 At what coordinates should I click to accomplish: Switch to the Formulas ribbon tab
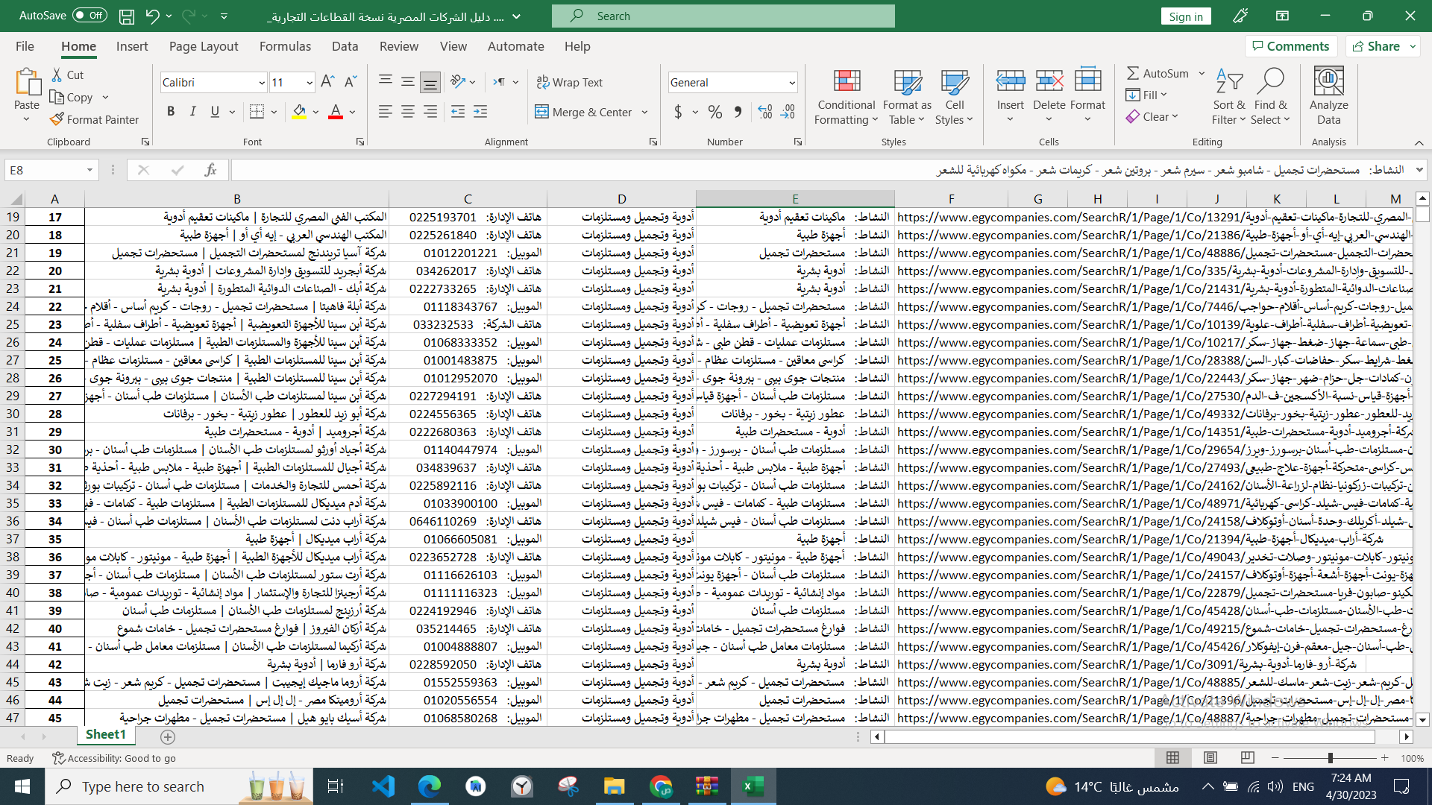point(285,46)
